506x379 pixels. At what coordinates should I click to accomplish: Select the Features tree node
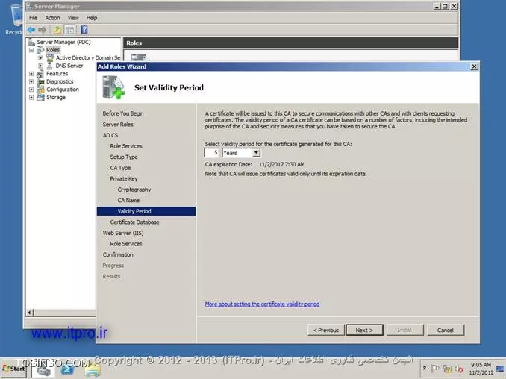57,74
